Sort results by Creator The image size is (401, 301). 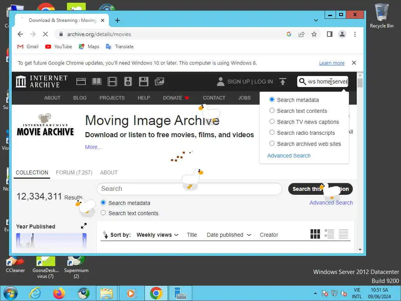[269, 235]
